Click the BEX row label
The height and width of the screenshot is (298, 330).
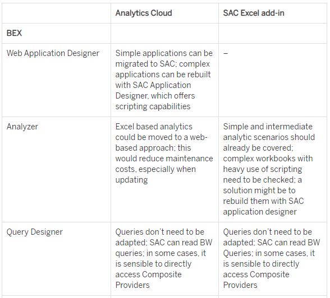(14, 33)
